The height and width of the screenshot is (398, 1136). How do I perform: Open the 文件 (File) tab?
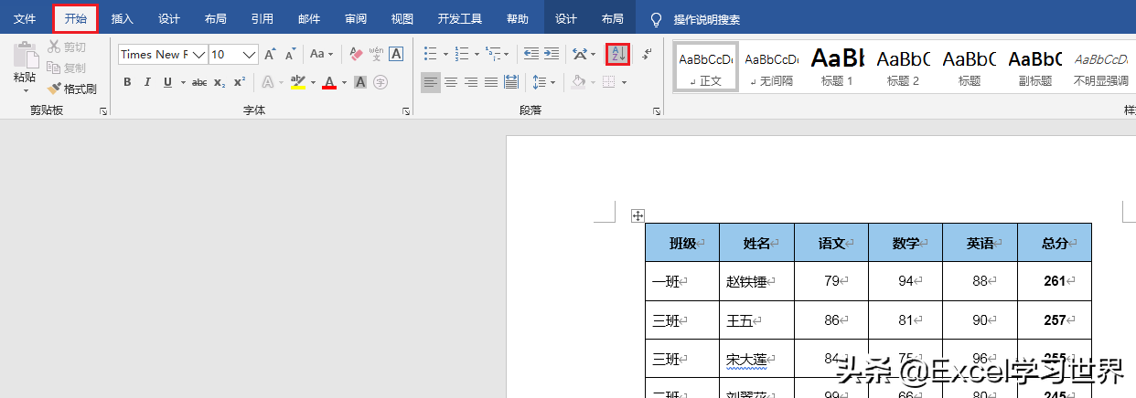(x=25, y=19)
